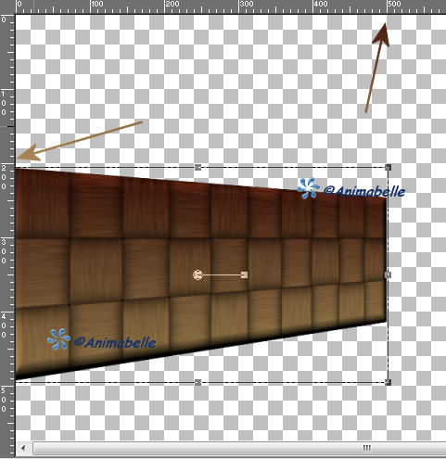This screenshot has height=459, width=446.
Task: Click the lower ©Animabelle watermark text
Action: 115,342
